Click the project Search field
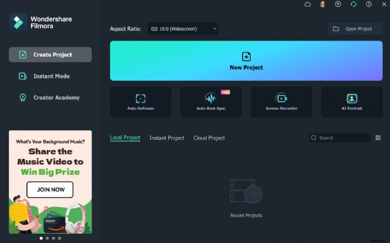This screenshot has width=390, height=243. 339,138
